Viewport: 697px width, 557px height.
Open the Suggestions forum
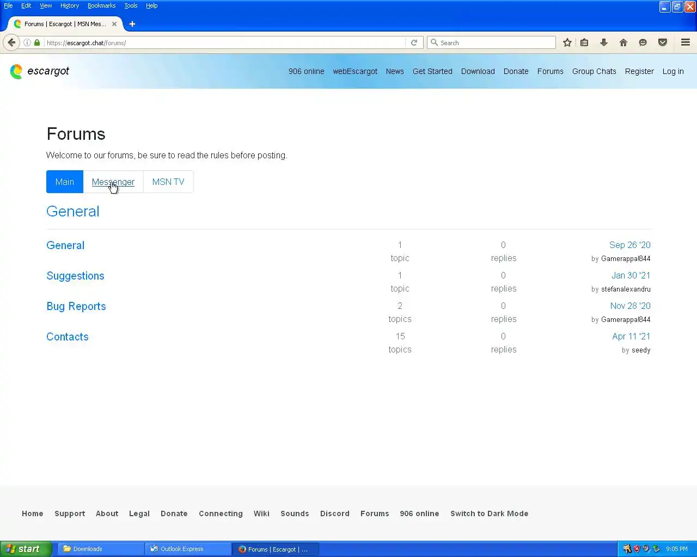click(75, 276)
